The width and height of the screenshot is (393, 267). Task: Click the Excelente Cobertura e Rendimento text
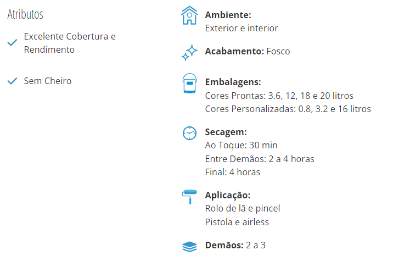70,43
